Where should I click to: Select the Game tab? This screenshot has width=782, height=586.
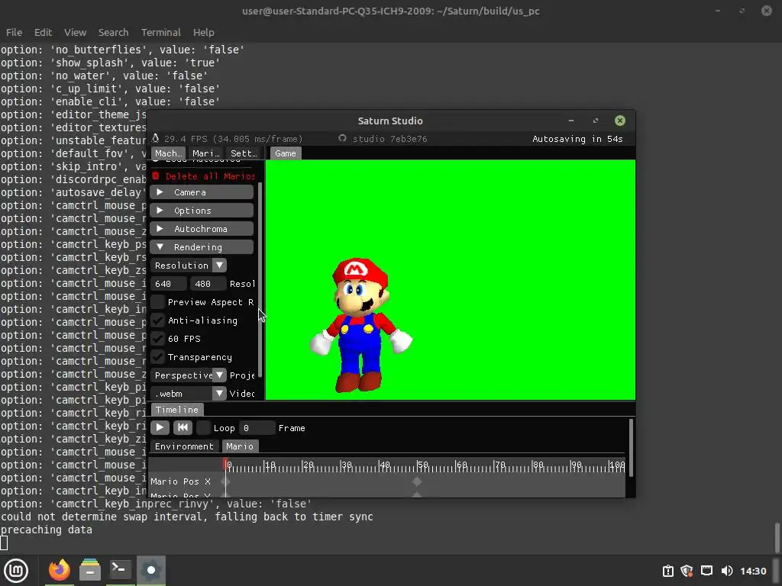tap(286, 153)
